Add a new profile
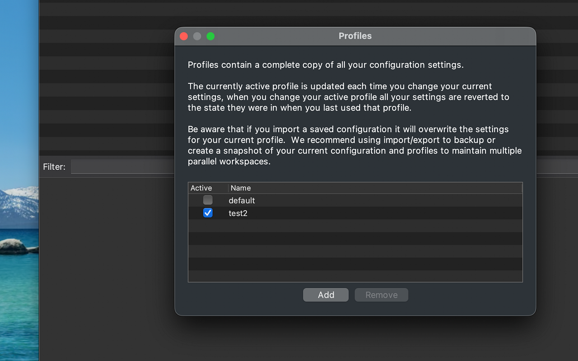Viewport: 578px width, 361px height. point(326,295)
